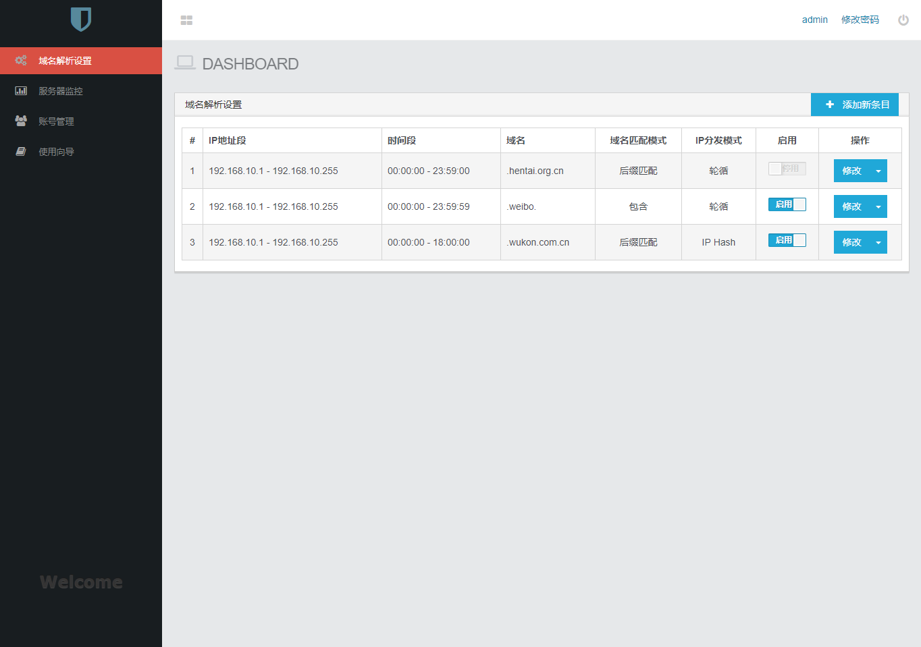Click the users icon beside 账号管理
Screen dimensions: 921x647
[x=21, y=121]
